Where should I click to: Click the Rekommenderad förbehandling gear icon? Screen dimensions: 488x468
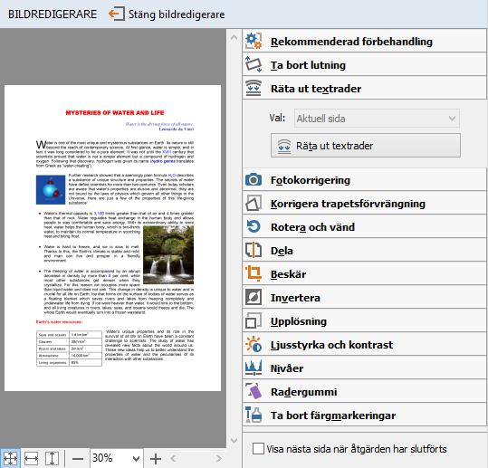(x=254, y=41)
